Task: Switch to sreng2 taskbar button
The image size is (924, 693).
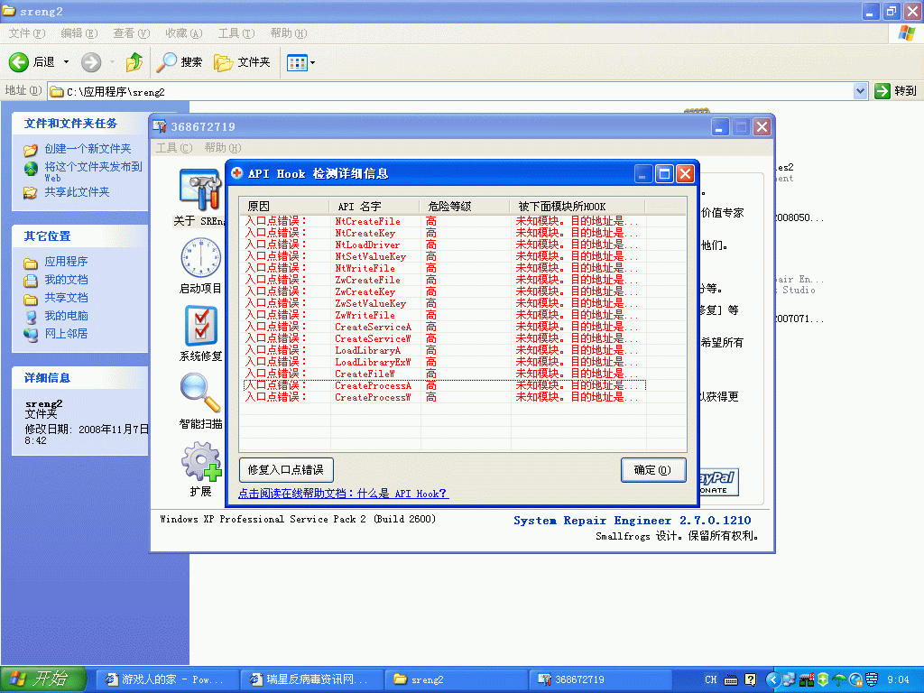Action: tap(456, 679)
